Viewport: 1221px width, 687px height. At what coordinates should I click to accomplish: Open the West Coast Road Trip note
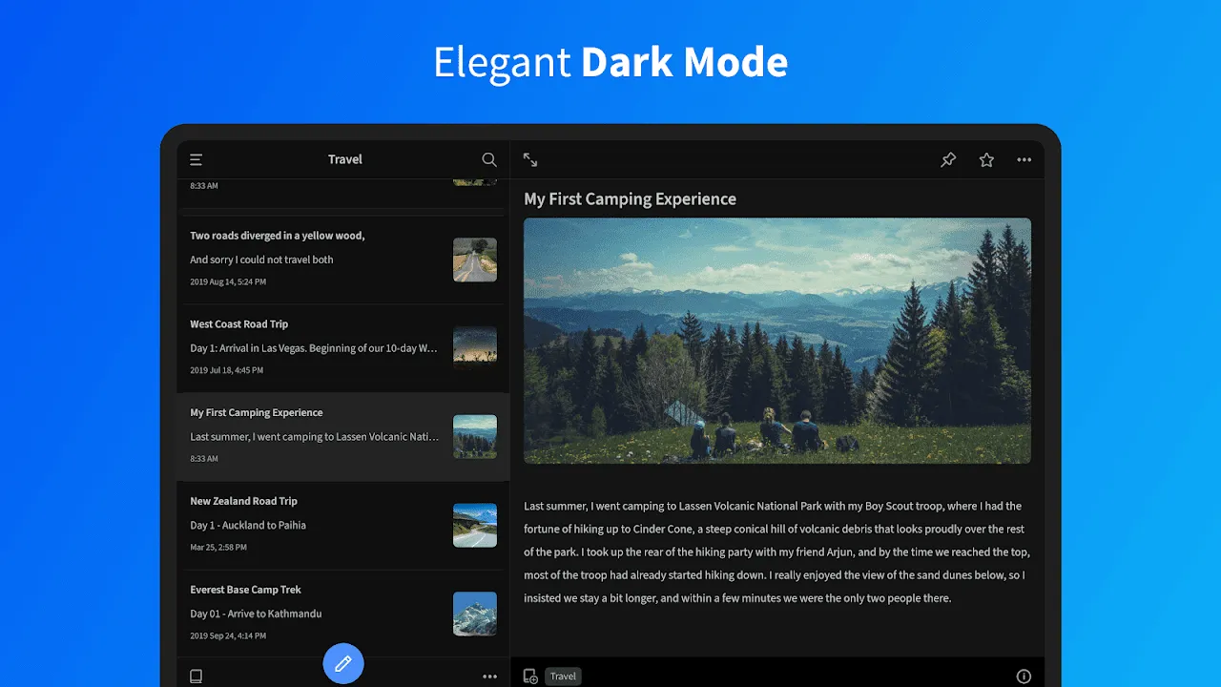coord(315,345)
